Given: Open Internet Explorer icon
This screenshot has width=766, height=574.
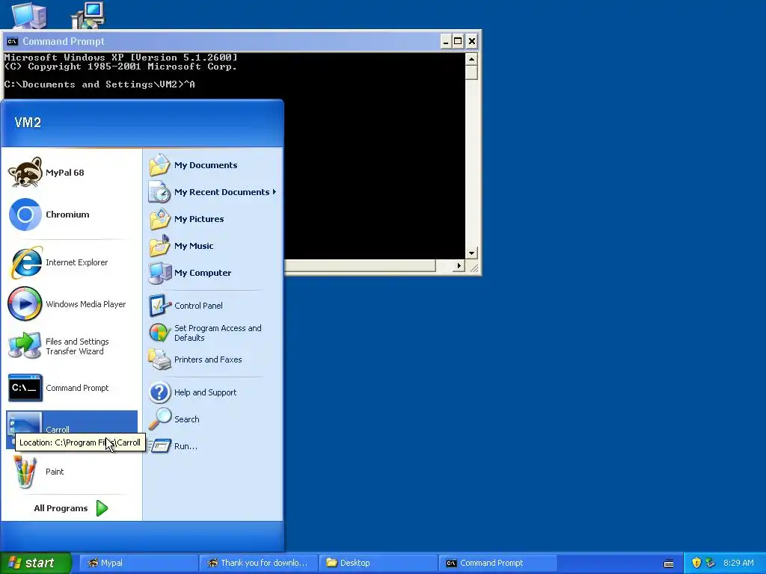Looking at the screenshot, I should tap(25, 262).
